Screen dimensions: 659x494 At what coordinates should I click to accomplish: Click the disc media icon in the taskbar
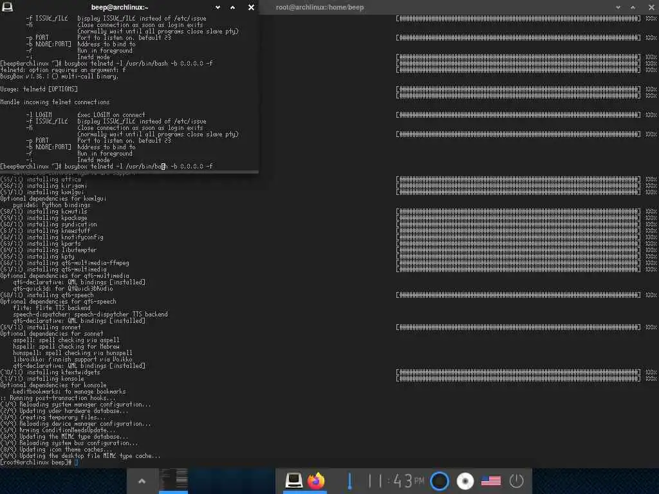465,481
